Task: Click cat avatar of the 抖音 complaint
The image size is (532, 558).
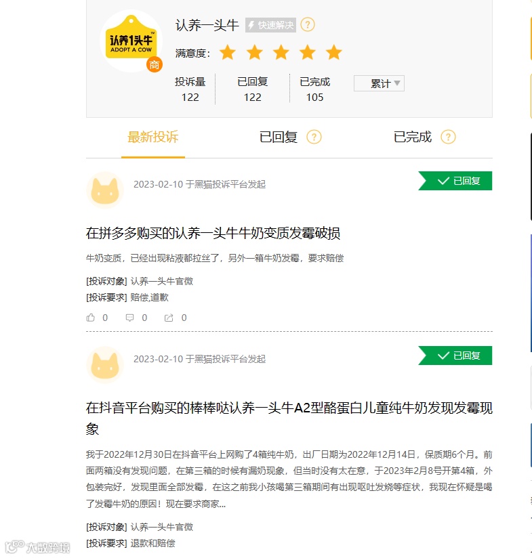Action: pos(105,365)
